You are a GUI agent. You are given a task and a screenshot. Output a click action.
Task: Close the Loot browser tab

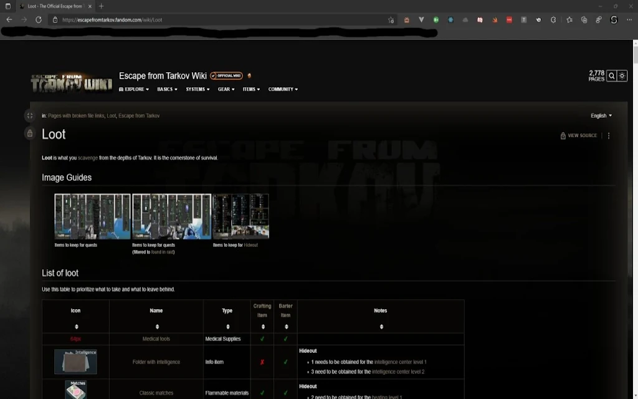(90, 6)
